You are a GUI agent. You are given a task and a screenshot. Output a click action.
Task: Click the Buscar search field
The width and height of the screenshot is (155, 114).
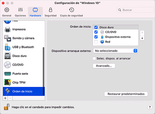pyautogui.click(x=135, y=10)
